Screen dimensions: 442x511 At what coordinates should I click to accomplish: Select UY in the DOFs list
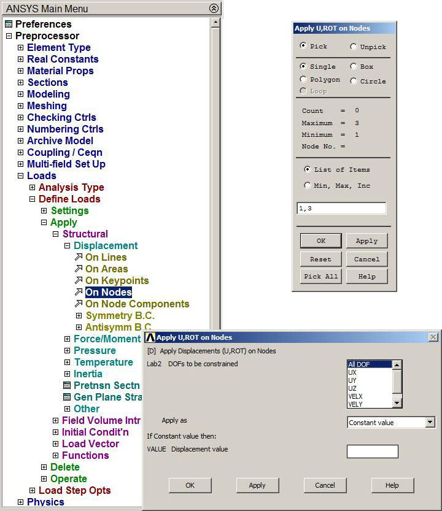tap(352, 380)
